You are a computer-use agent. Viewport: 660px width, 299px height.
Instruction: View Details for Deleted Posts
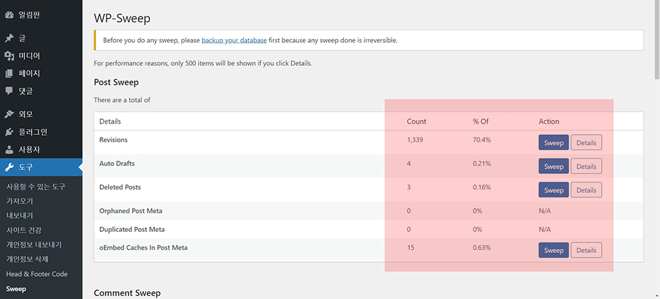pyautogui.click(x=586, y=190)
